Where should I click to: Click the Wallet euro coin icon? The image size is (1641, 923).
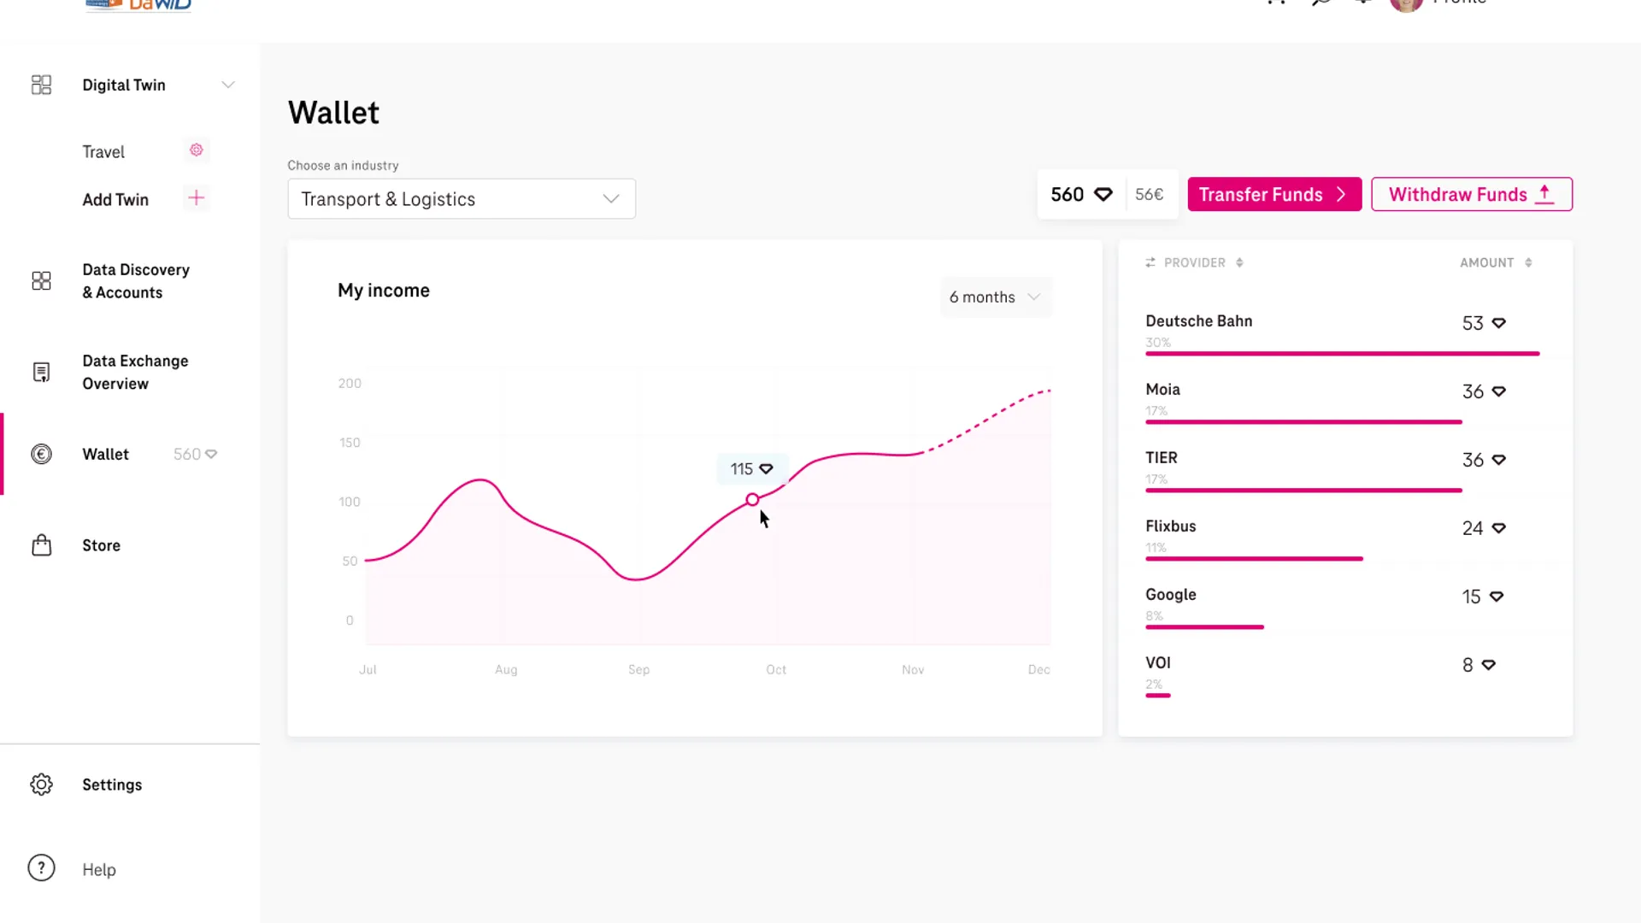point(41,455)
